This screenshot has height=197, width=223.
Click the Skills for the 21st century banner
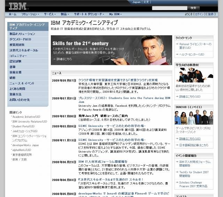[x=111, y=50]
